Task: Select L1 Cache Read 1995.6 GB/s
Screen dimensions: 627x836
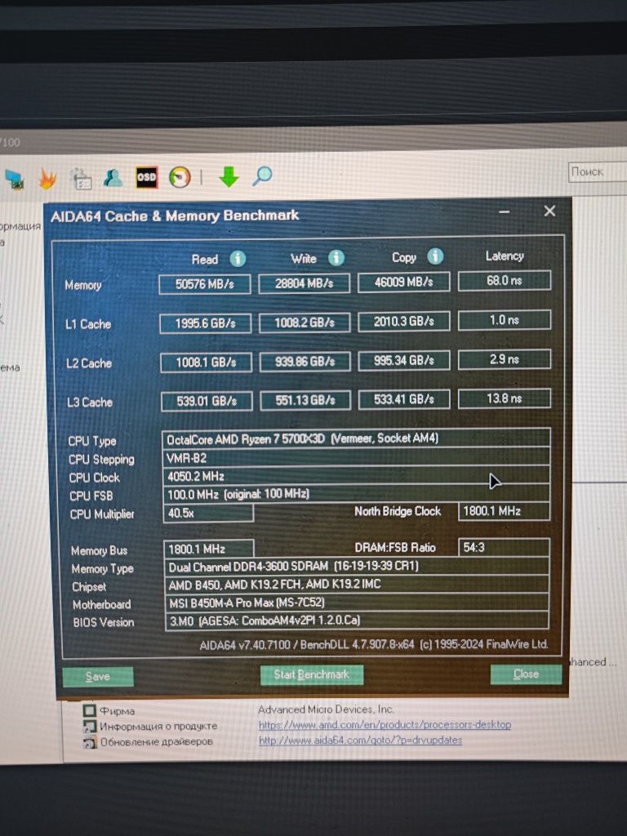Action: (205, 323)
